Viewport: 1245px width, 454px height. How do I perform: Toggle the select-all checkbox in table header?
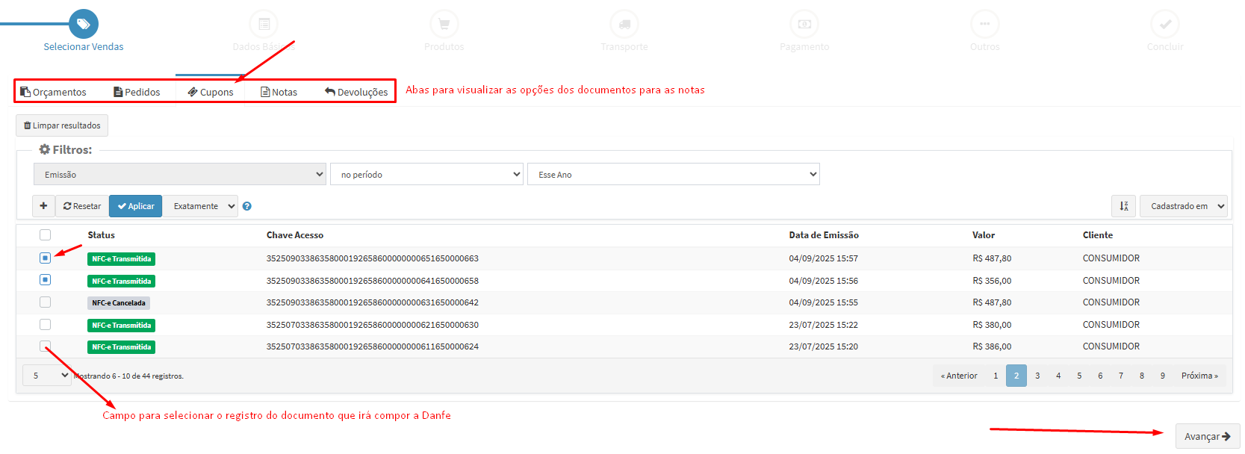(46, 234)
